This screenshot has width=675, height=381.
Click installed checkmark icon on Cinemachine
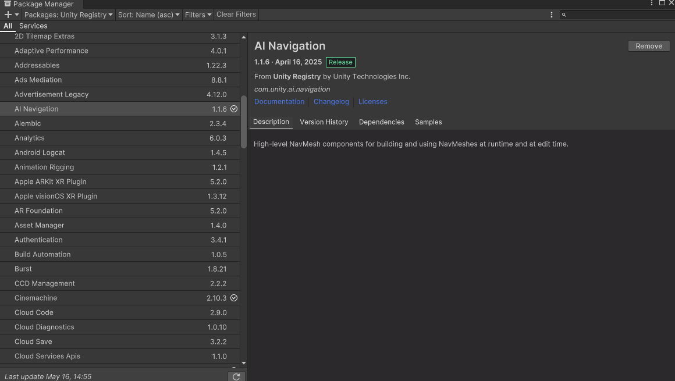(234, 298)
